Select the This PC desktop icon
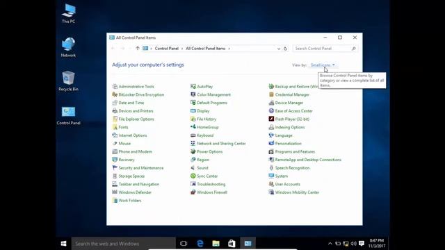Image resolution: width=445 pixels, height=250 pixels. pyautogui.click(x=68, y=14)
